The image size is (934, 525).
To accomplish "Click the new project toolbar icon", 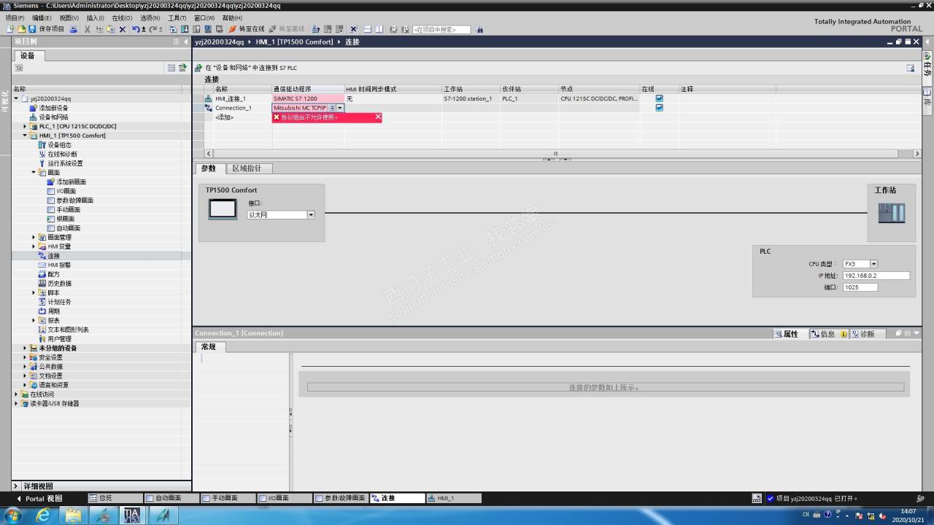I will pyautogui.click(x=10, y=29).
